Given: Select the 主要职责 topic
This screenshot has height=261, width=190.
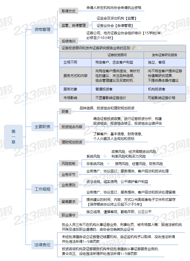Looking at the screenshot, I should tap(42, 127).
